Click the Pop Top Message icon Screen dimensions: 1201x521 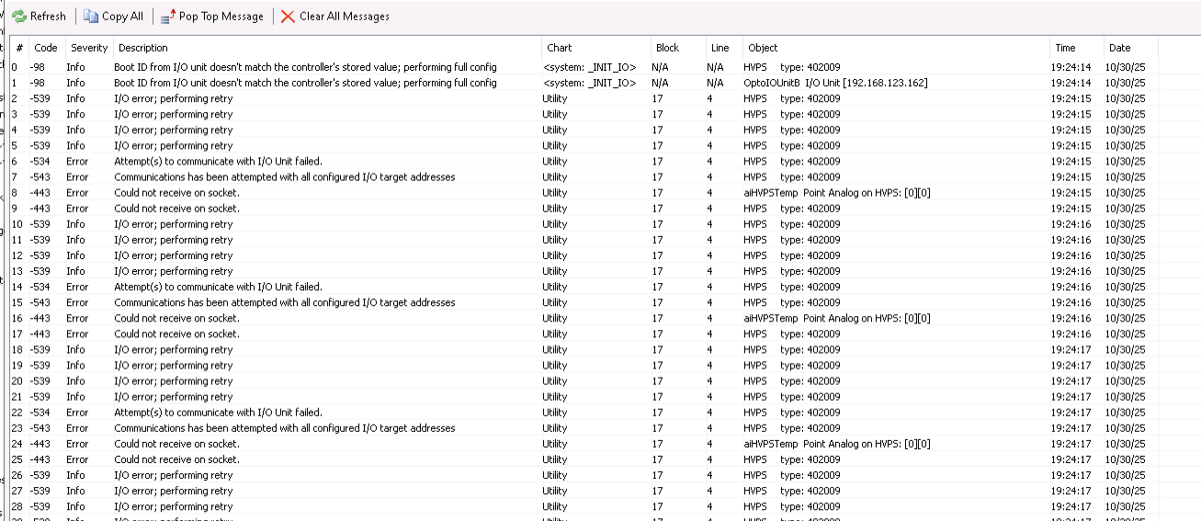166,17
